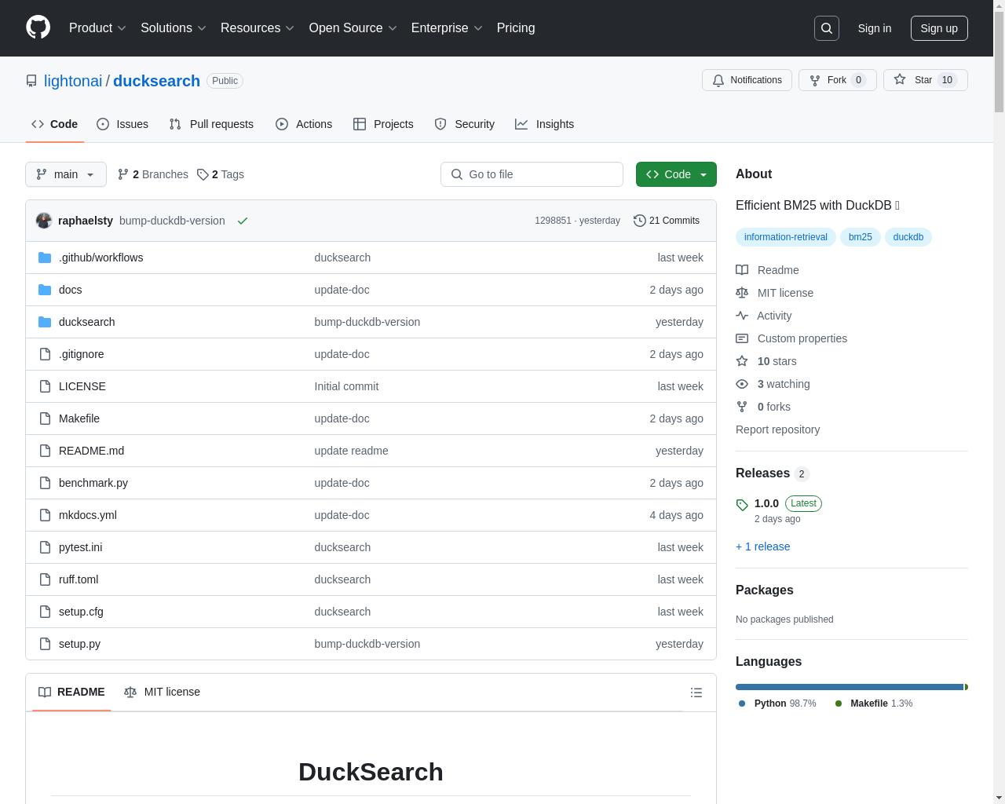This screenshot has height=804, width=1005.
Task: Click Report repository
Action: coord(777,429)
